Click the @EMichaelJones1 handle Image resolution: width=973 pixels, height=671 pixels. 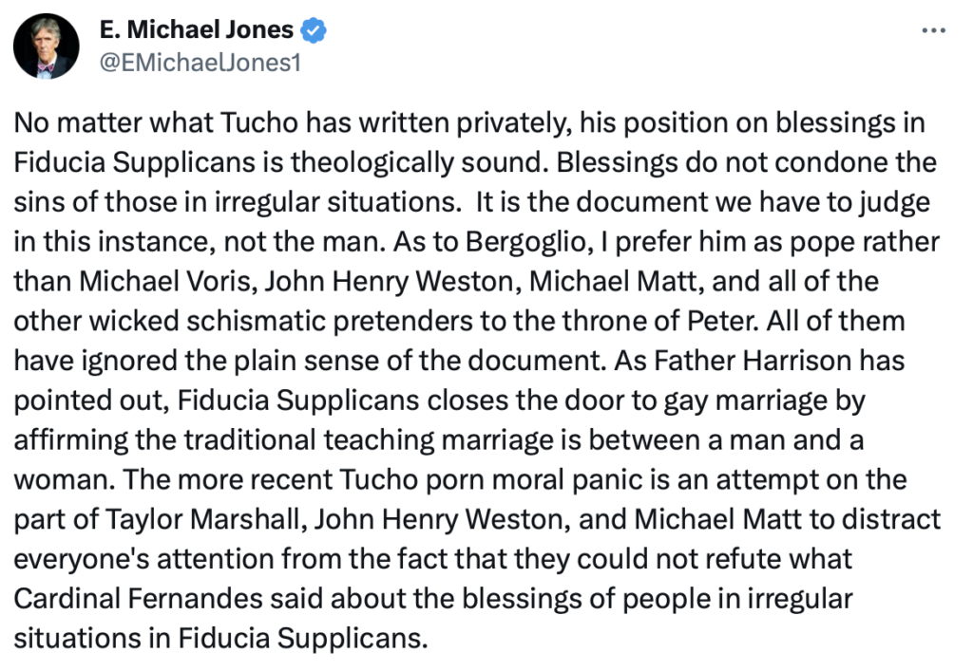200,63
